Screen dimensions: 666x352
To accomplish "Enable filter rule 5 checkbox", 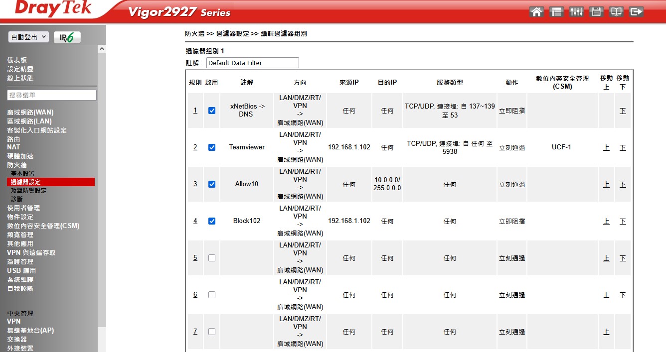I will click(212, 258).
